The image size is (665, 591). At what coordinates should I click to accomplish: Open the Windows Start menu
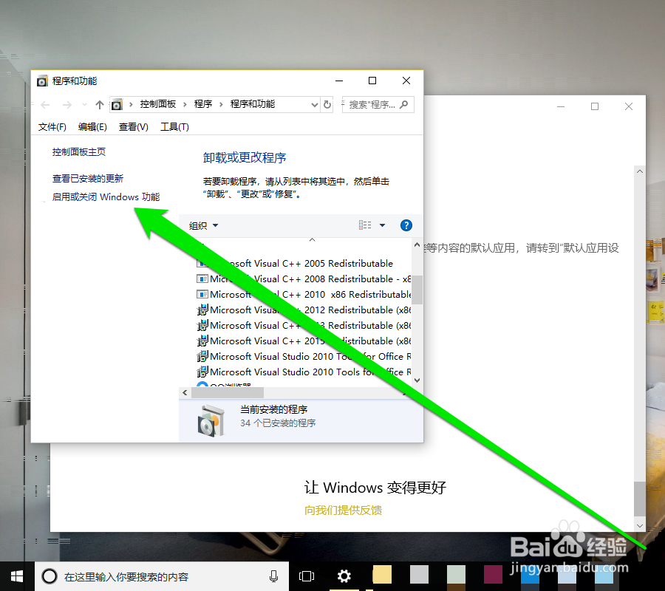[x=17, y=576]
